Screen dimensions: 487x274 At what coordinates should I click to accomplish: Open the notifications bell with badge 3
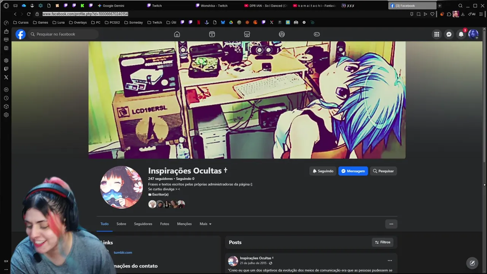pos(461,34)
